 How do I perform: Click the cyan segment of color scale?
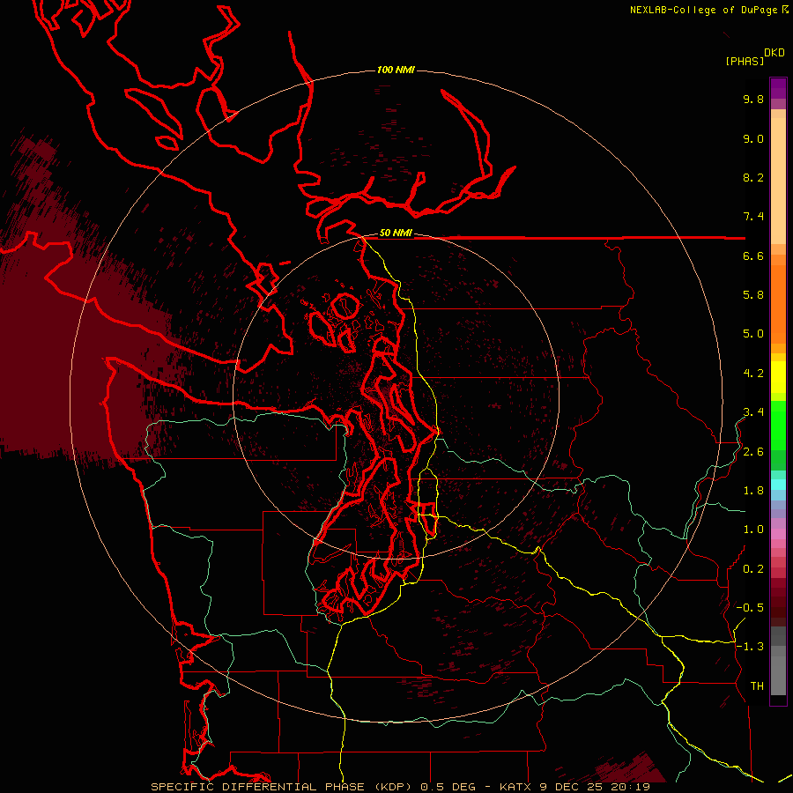click(x=778, y=485)
